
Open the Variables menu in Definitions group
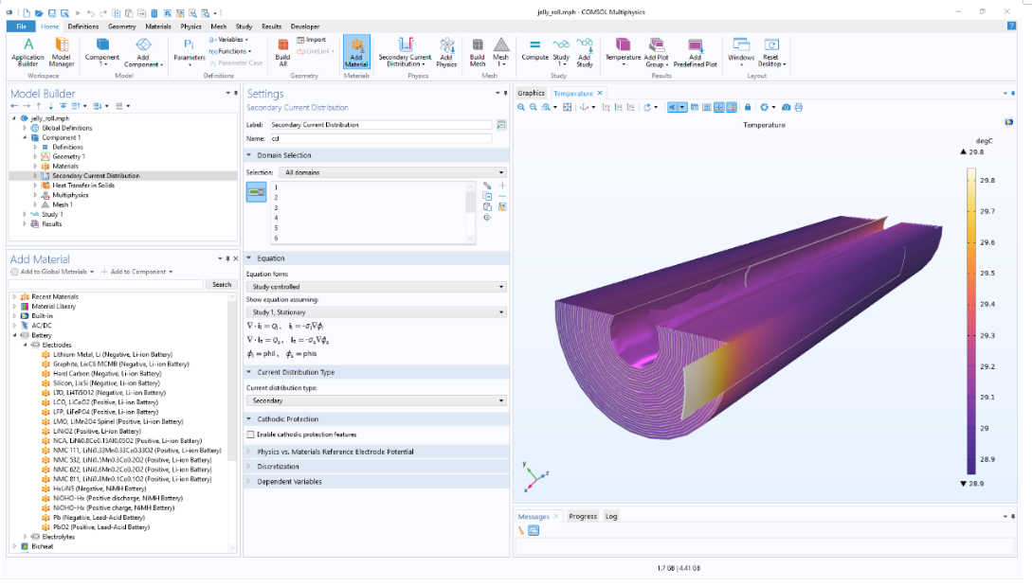[228, 40]
